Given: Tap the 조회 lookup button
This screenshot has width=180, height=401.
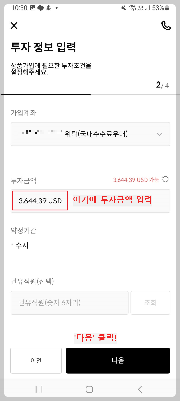Looking at the screenshot, I should (150, 303).
